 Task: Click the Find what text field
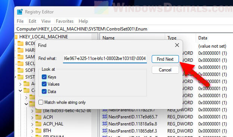click(x=105, y=58)
